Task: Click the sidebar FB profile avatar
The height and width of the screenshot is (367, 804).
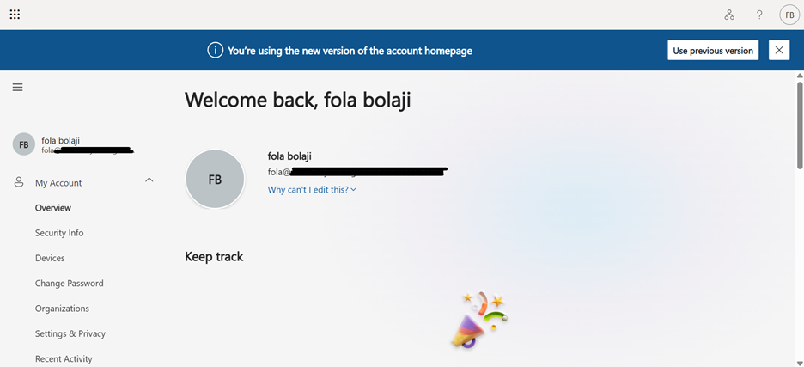Action: pos(24,145)
